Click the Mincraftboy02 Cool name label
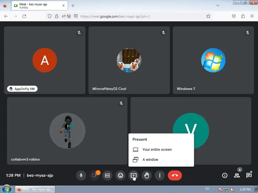 [109, 89]
